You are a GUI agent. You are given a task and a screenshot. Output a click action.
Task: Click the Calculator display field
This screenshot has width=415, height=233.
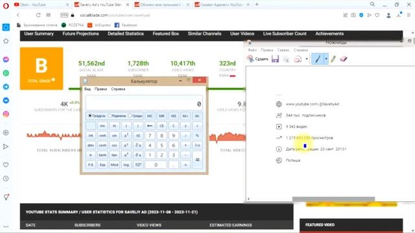coord(144,103)
